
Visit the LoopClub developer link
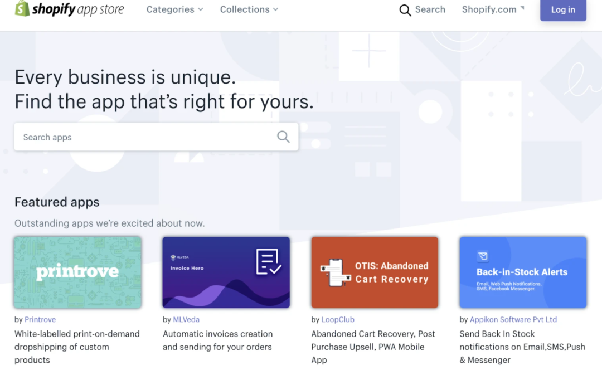[x=338, y=319]
